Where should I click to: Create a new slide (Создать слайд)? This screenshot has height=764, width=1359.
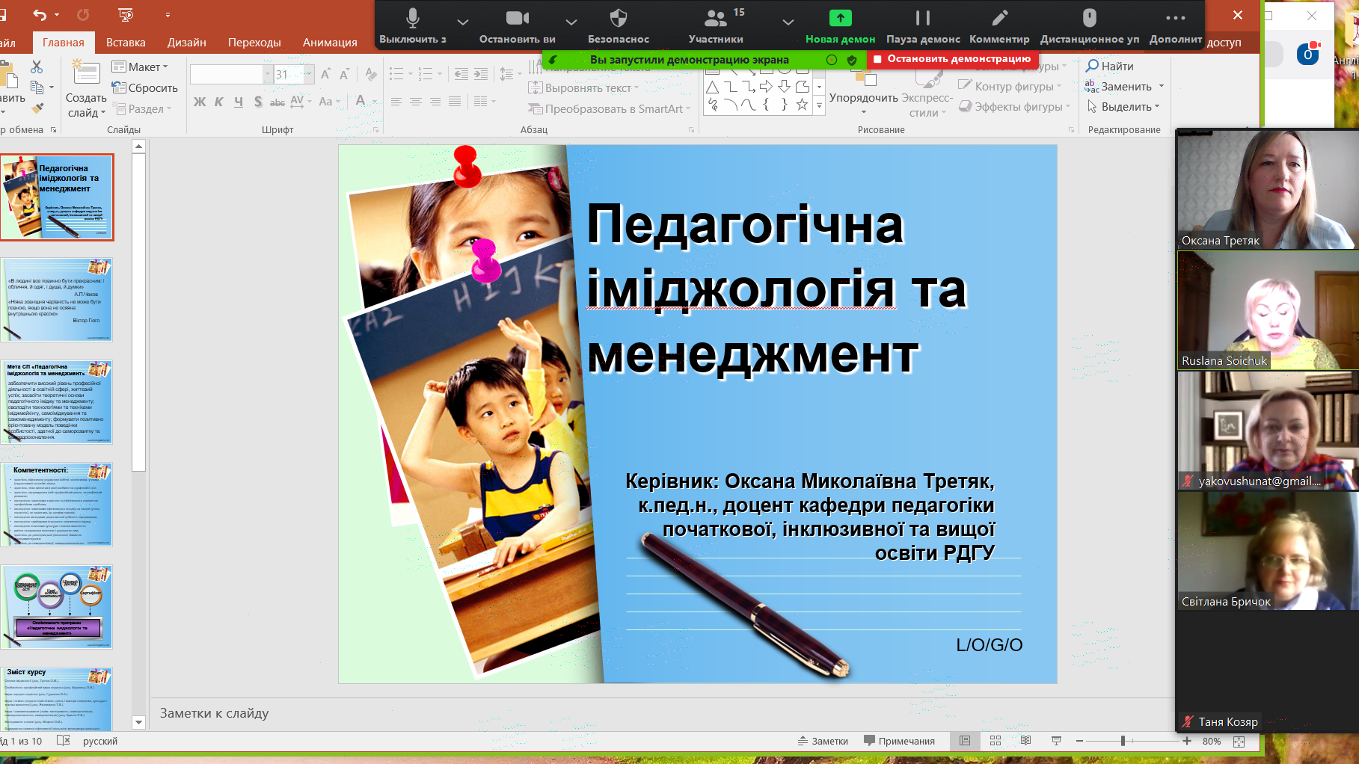click(86, 90)
